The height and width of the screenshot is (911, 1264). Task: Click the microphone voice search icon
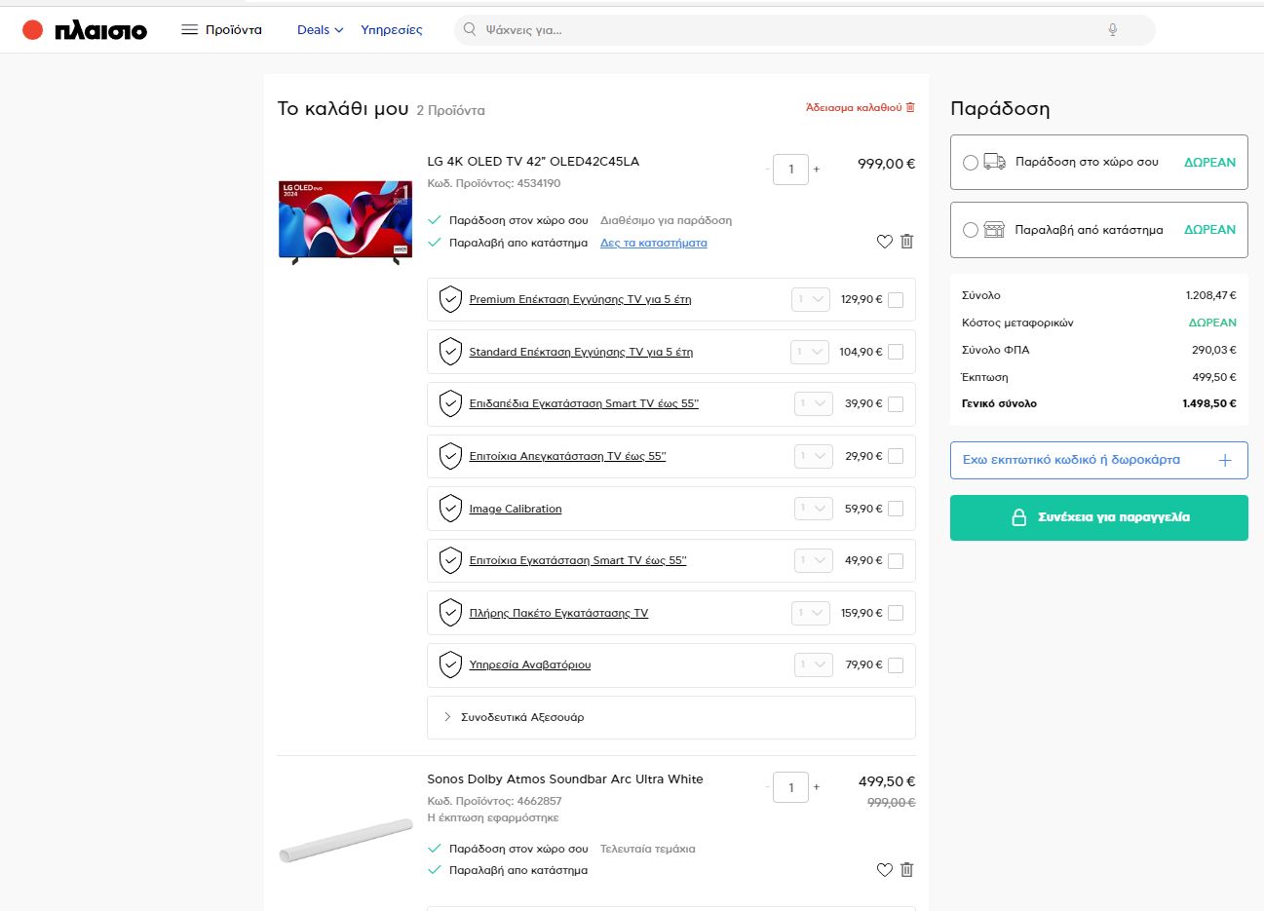(1112, 30)
